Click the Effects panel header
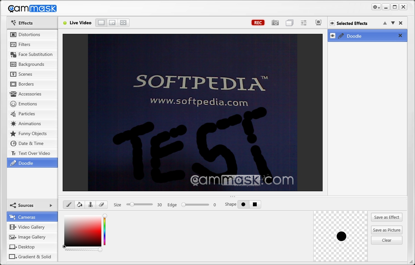This screenshot has width=415, height=265. tap(32, 23)
